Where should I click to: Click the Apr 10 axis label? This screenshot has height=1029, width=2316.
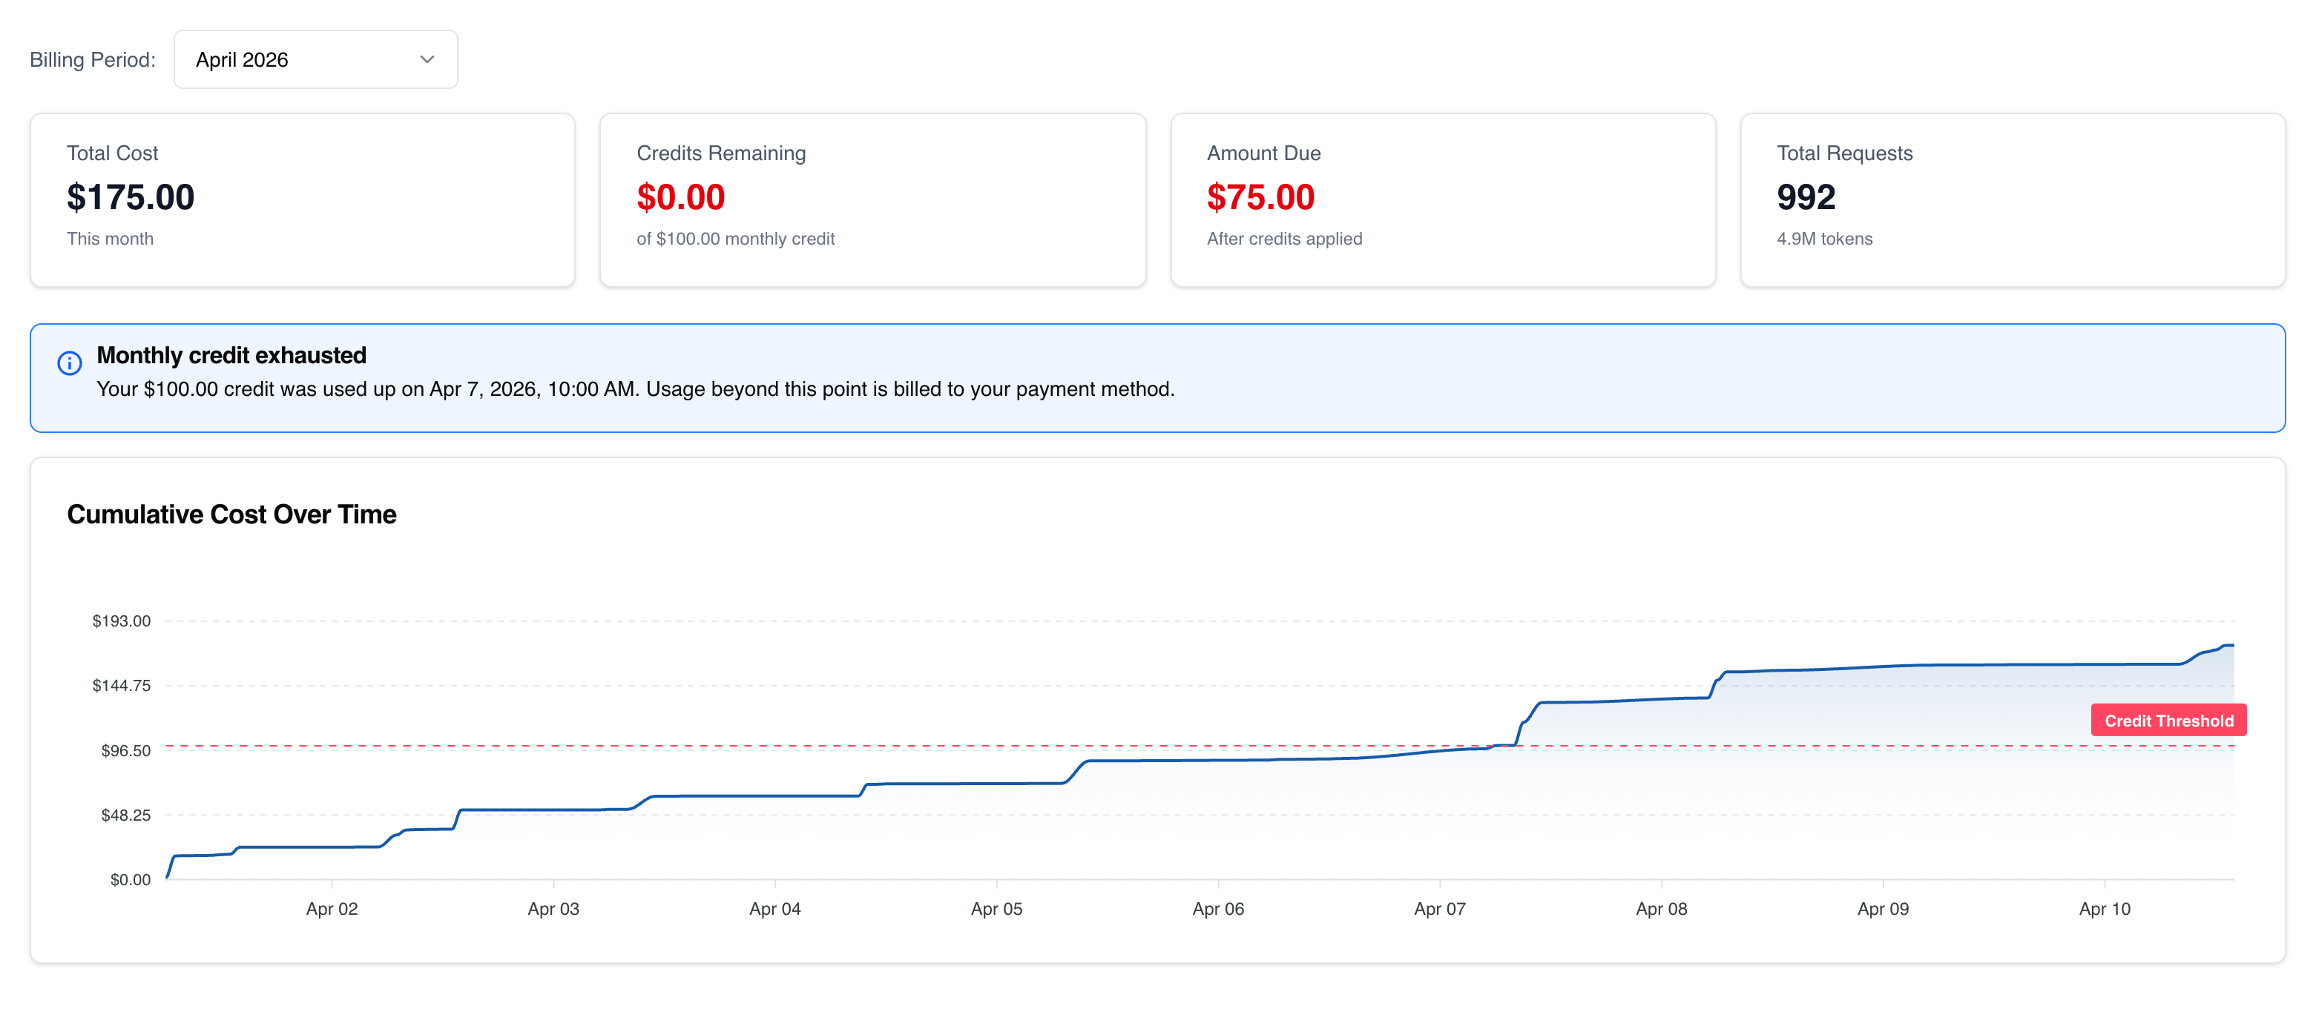(2103, 909)
